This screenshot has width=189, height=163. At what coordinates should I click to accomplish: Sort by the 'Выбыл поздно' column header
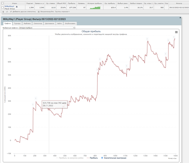(136, 3)
